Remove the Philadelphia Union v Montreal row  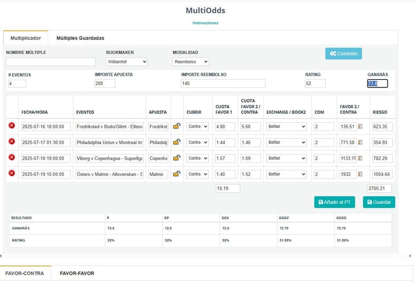11,141
